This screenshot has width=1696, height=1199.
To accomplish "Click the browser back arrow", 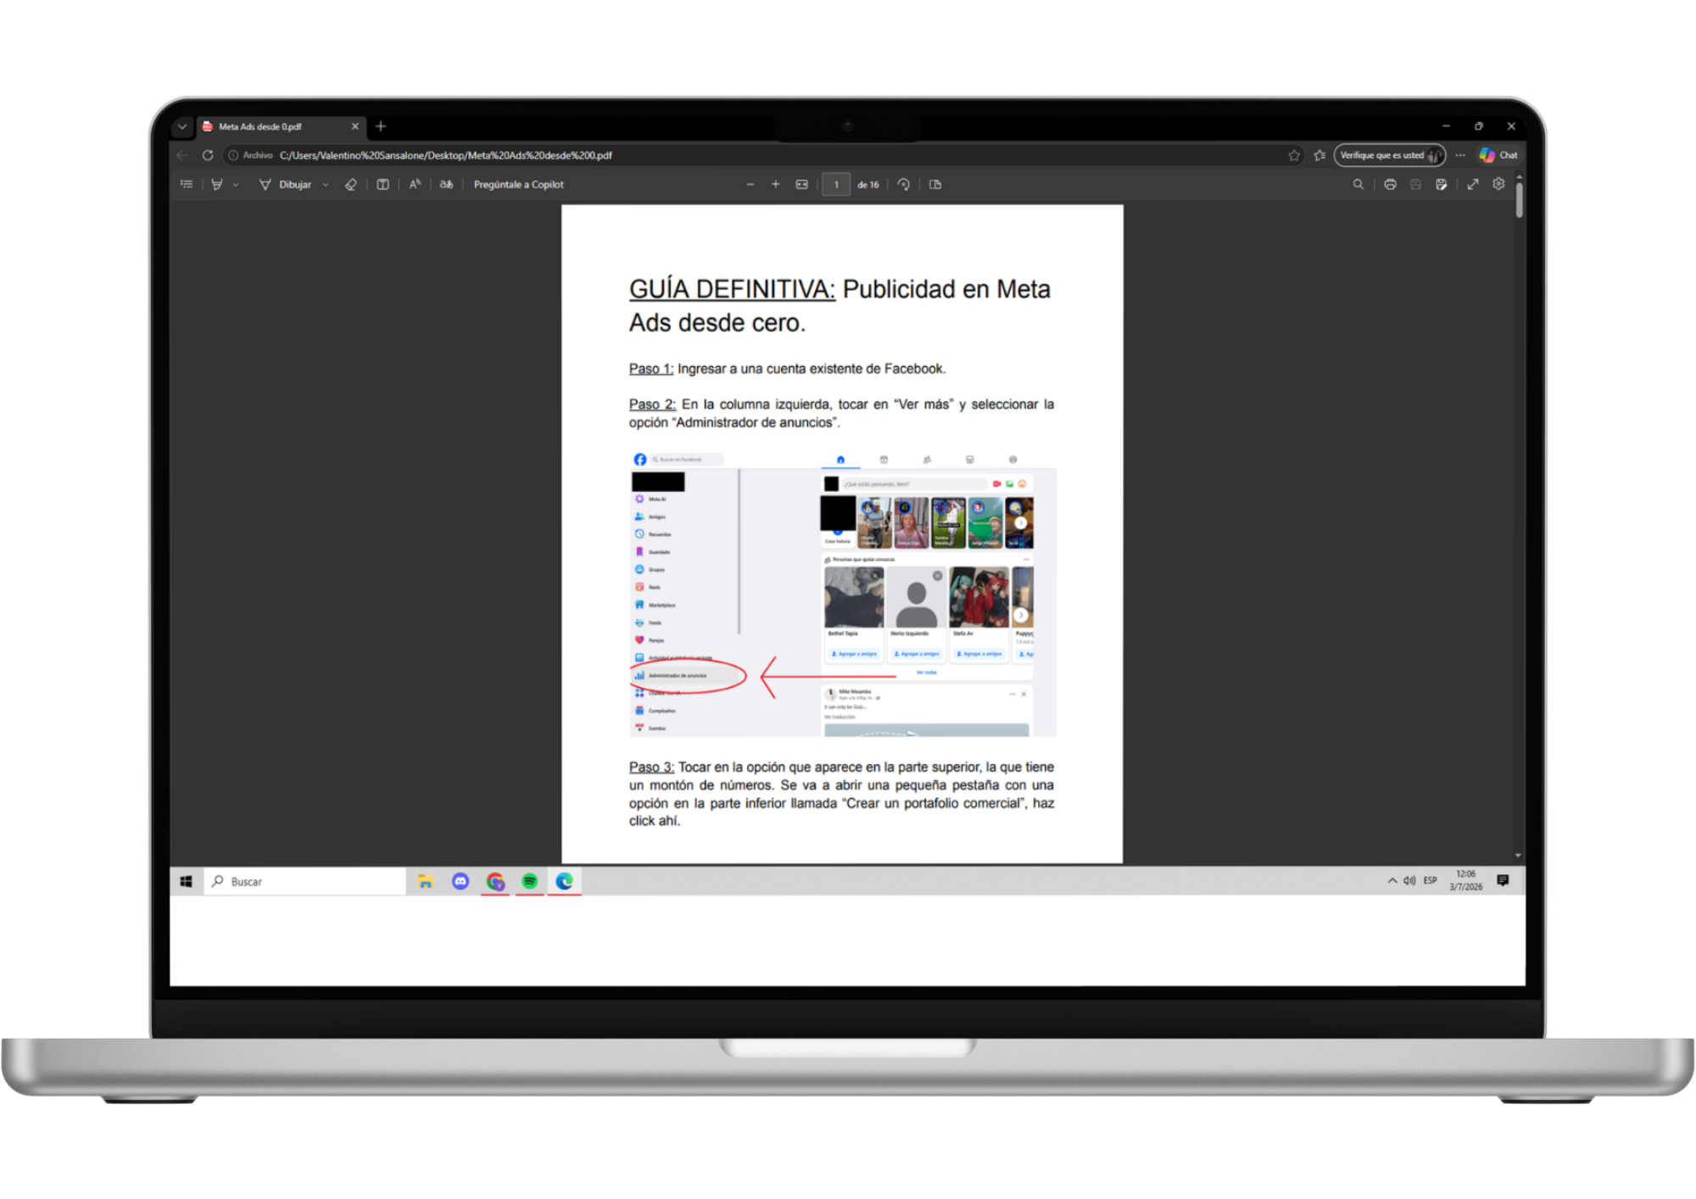I will coord(182,155).
